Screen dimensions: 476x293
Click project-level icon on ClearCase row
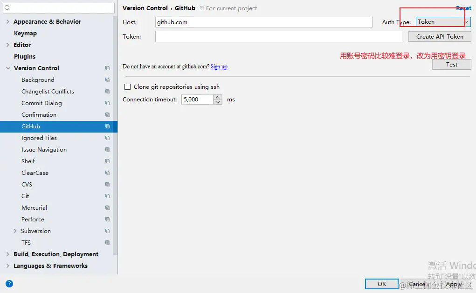coord(107,173)
